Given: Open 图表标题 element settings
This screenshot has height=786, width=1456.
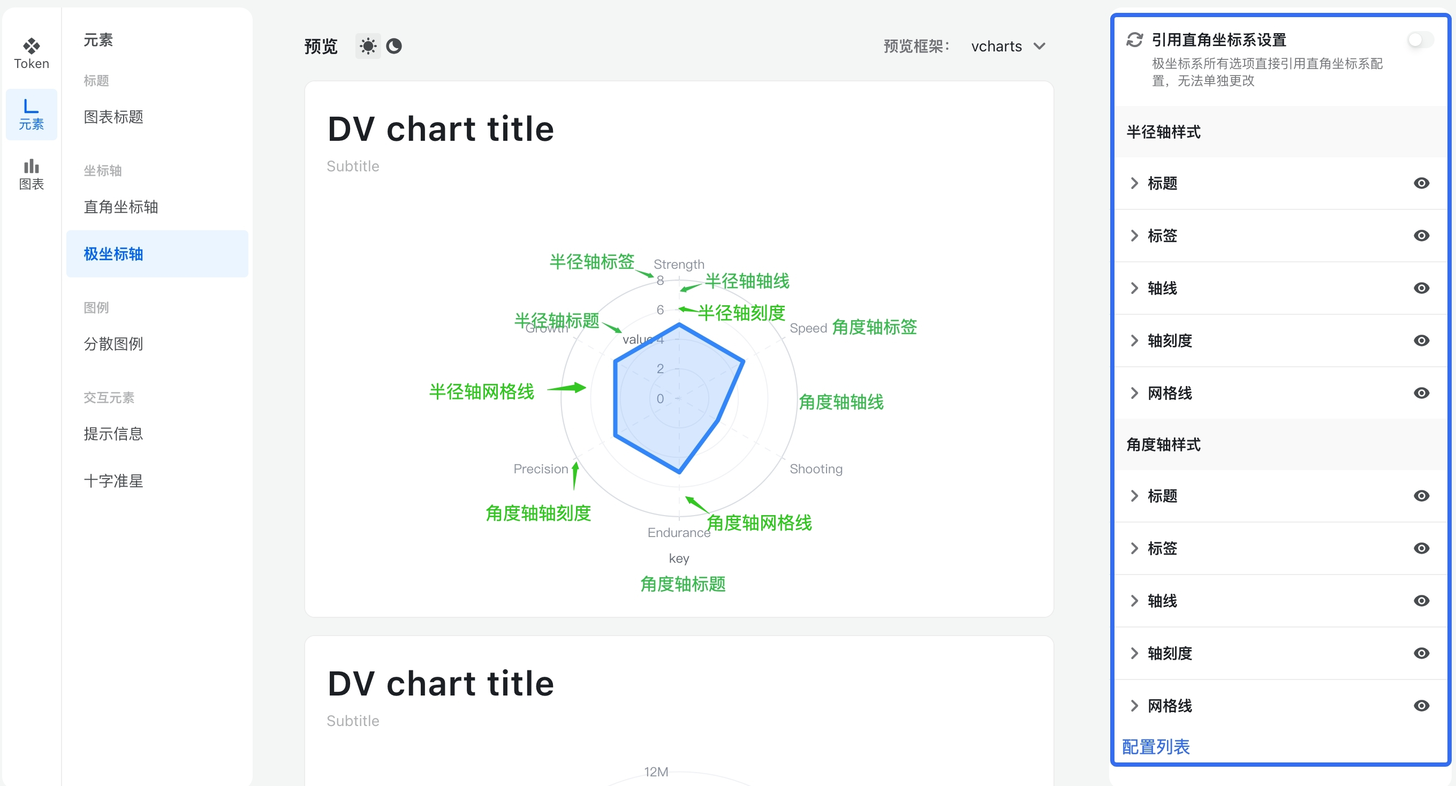Looking at the screenshot, I should pyautogui.click(x=113, y=117).
